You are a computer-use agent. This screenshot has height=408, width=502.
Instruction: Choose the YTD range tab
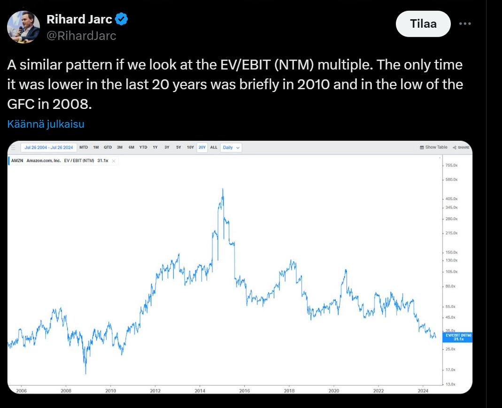143,147
